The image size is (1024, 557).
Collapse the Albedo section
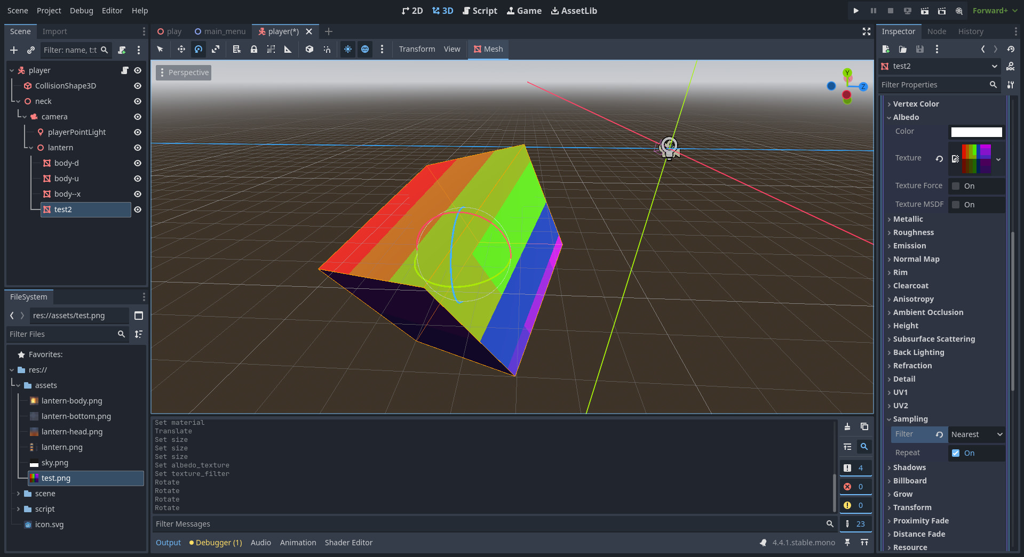pos(906,117)
